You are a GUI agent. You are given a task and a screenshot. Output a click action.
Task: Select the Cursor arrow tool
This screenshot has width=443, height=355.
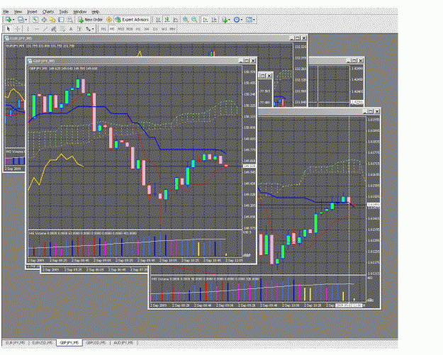click(x=9, y=29)
